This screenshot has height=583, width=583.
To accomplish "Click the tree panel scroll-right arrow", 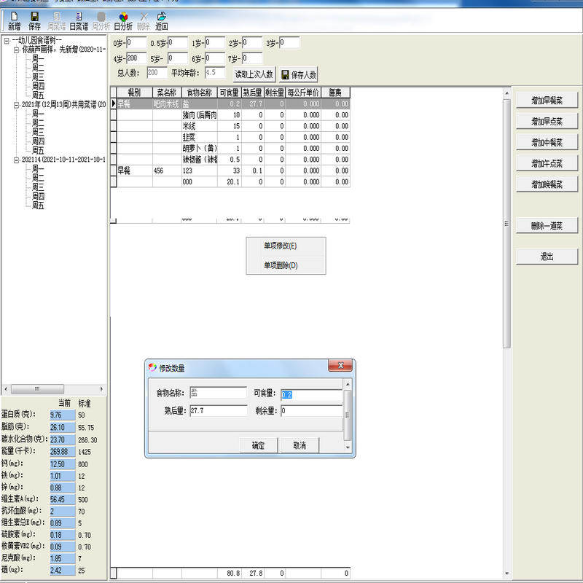I will [x=101, y=389].
